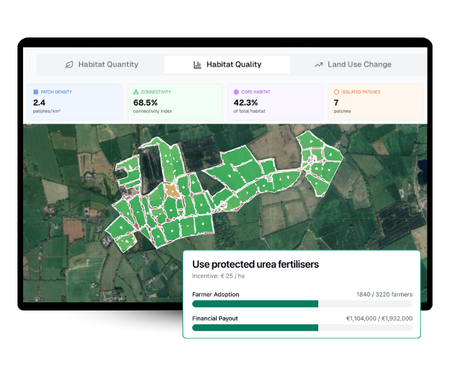Click the Farmer Adoption progress bar

click(302, 304)
